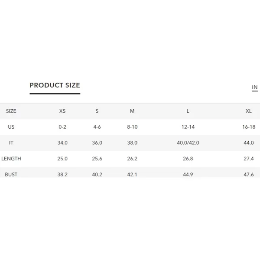The height and width of the screenshot is (260, 260).
Task: Click the length value 26.2
Action: 132,159
